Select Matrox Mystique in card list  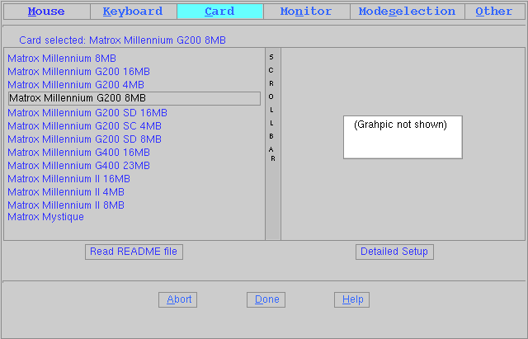45,217
